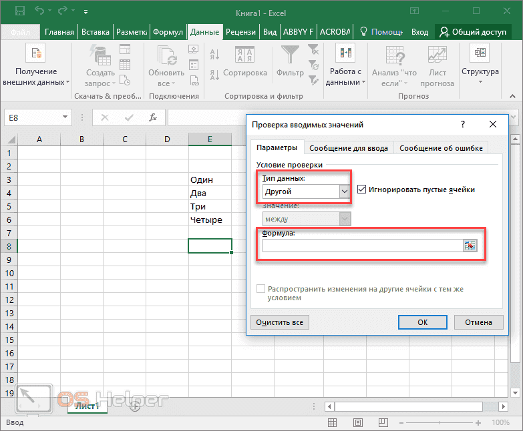
Task: Click the range selector icon in Formula field
Action: [x=471, y=246]
